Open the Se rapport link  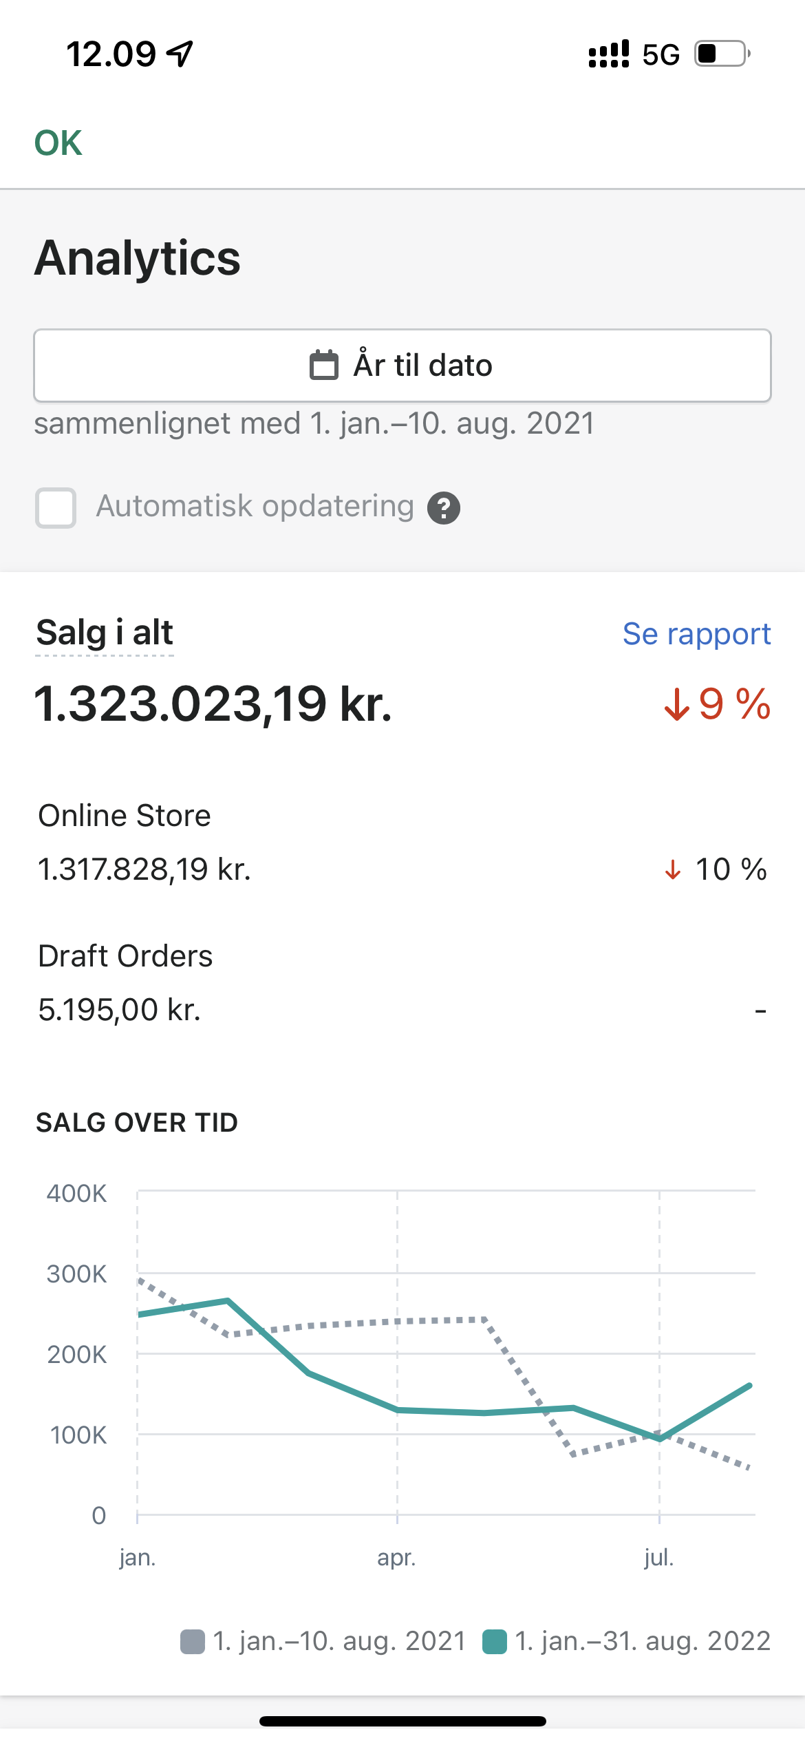coord(696,634)
